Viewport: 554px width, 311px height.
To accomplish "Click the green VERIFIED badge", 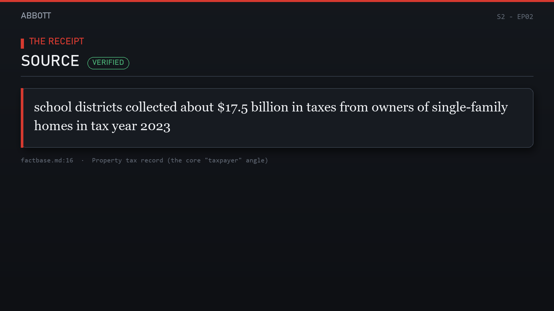I will (x=108, y=63).
